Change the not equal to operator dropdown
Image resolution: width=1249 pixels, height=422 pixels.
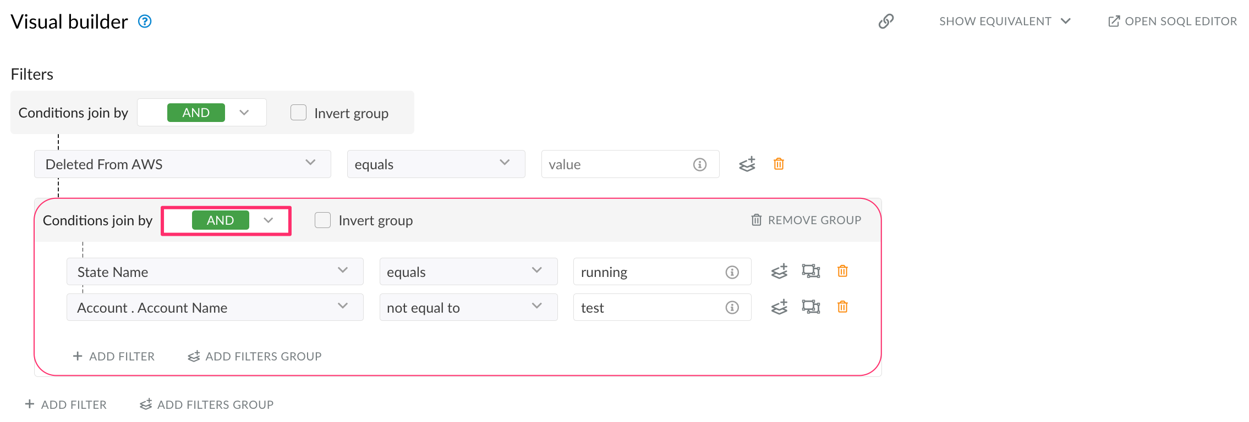click(x=468, y=307)
